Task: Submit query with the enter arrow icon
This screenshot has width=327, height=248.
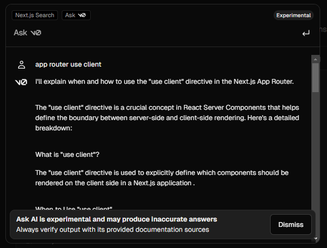Action: click(x=306, y=33)
